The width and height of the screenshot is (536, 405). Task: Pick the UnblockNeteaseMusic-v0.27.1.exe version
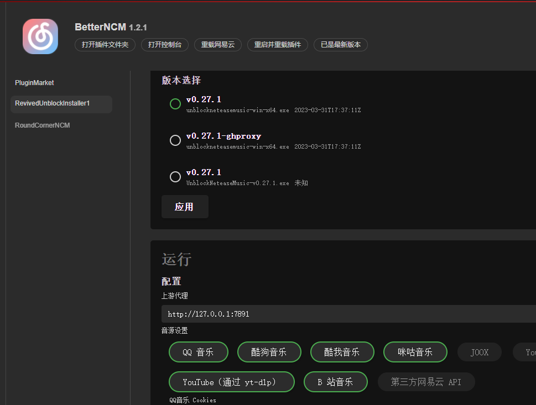[x=175, y=177]
